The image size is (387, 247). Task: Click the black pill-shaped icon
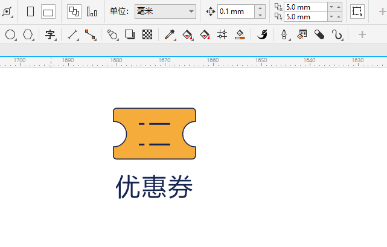pyautogui.click(x=319, y=34)
